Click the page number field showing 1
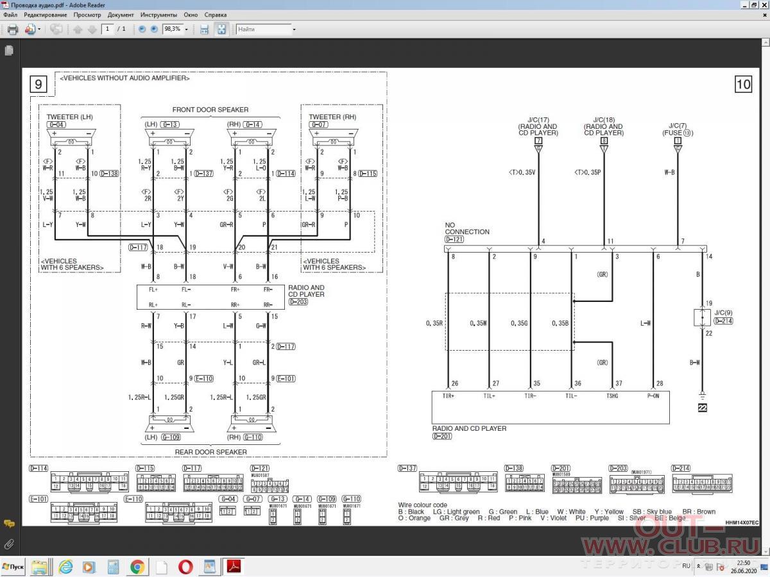The image size is (770, 577). 108,29
